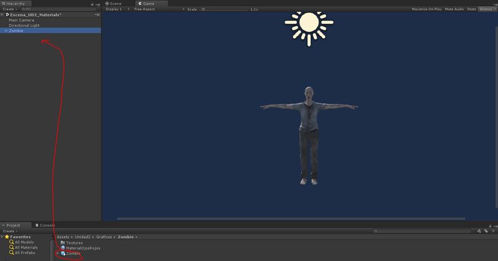Toggle the Stats overlay

pyautogui.click(x=471, y=9)
